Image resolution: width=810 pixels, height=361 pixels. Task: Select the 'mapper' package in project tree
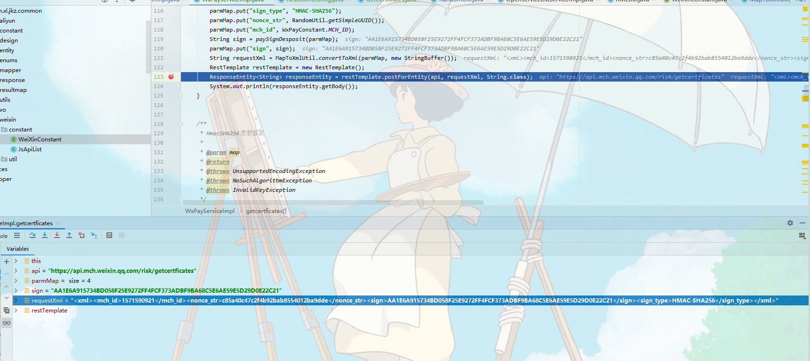pyautogui.click(x=10, y=70)
